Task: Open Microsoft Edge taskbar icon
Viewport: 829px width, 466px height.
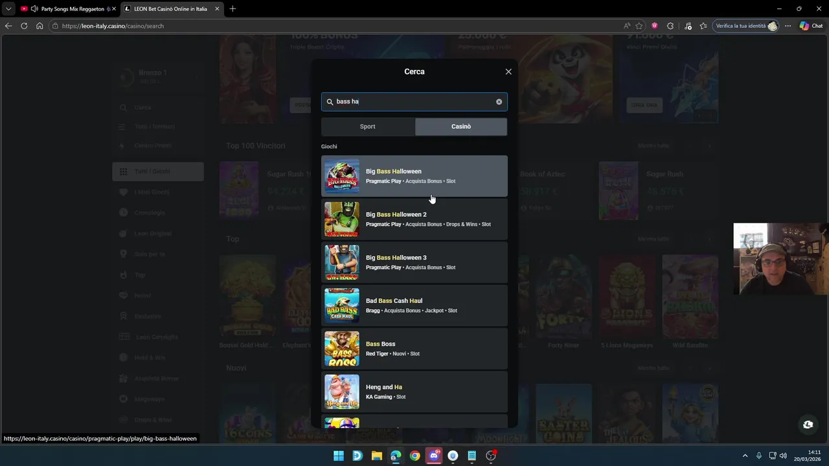Action: pos(396,456)
